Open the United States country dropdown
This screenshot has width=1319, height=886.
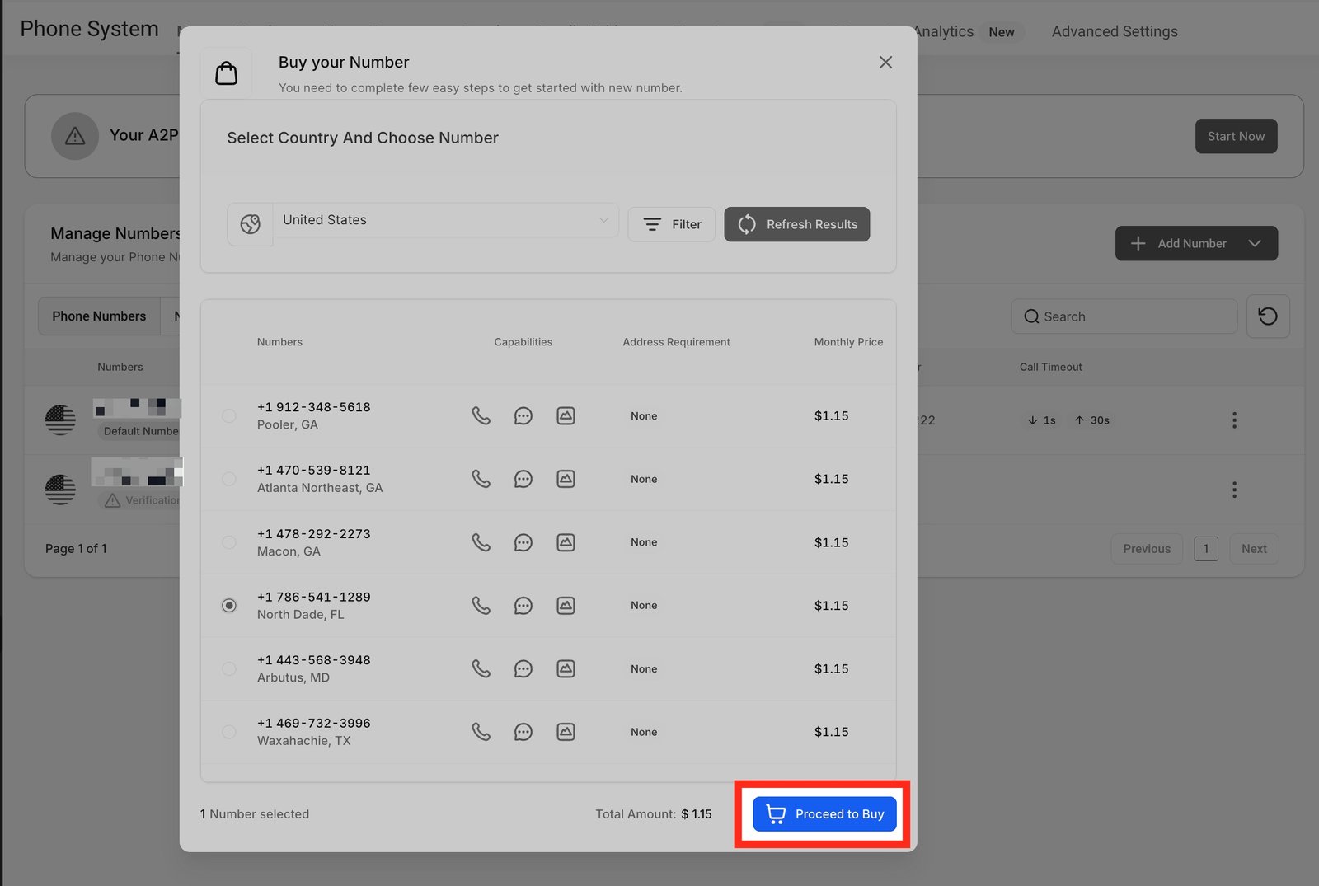tap(445, 220)
